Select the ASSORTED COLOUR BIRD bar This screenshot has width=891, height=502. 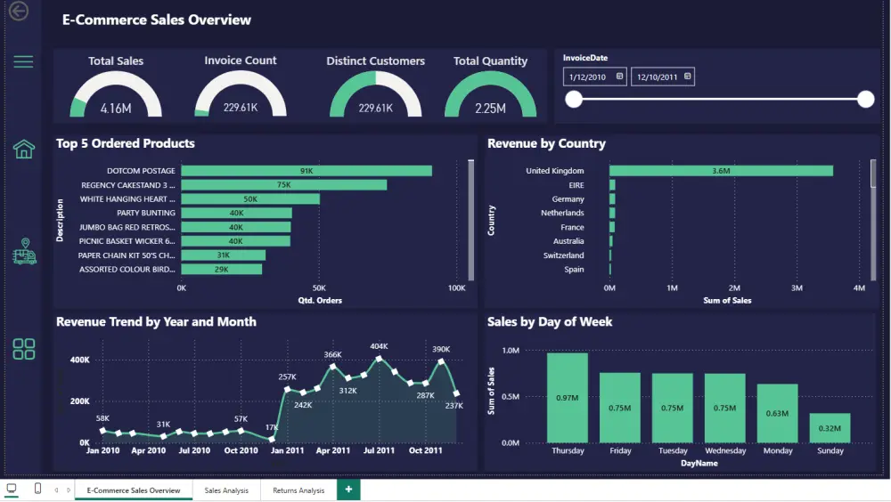click(x=222, y=270)
